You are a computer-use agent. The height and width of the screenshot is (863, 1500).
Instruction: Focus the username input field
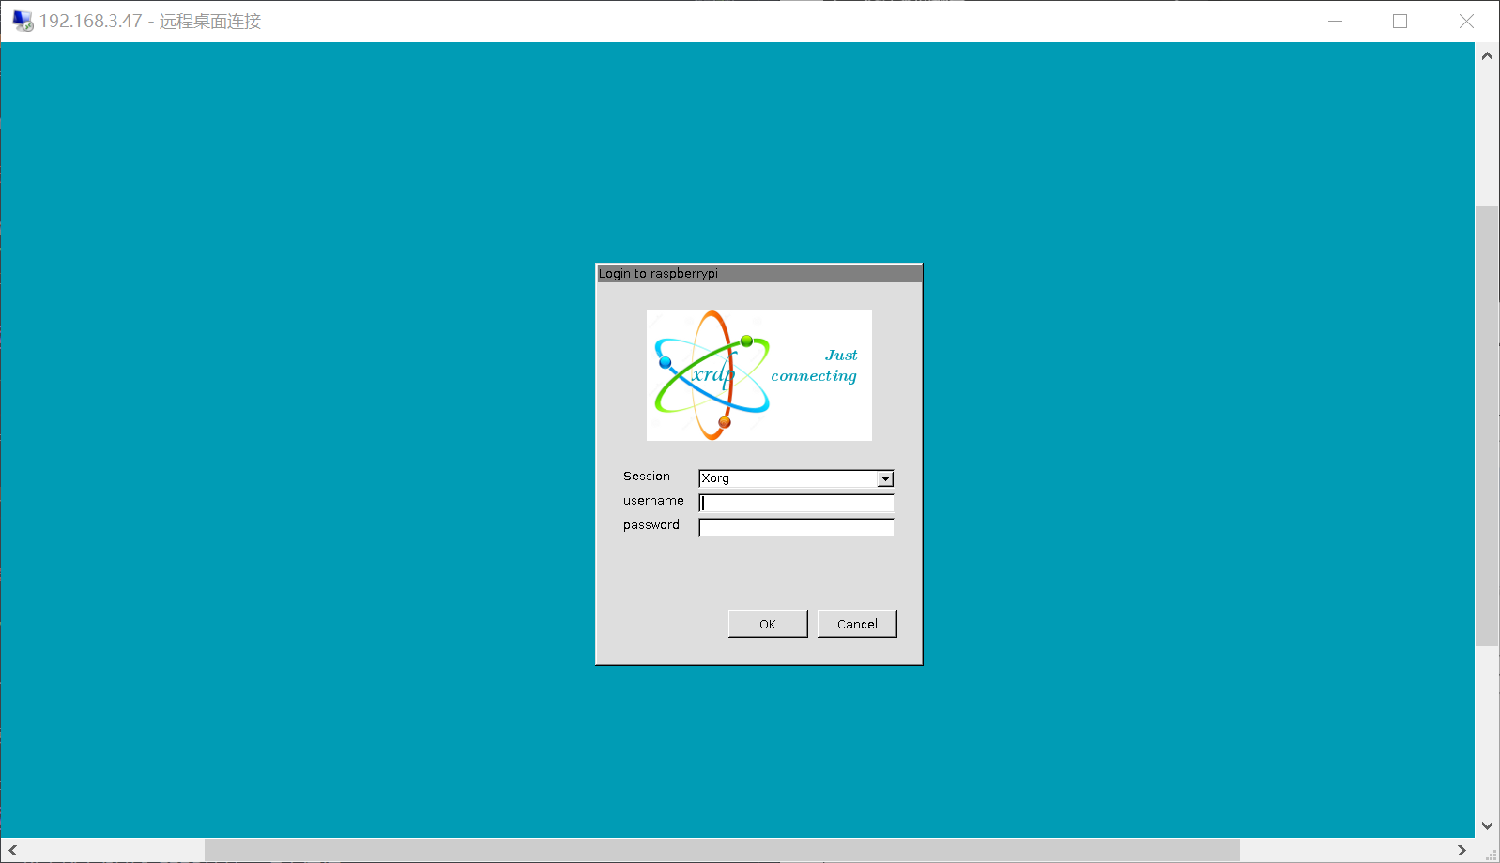[796, 503]
